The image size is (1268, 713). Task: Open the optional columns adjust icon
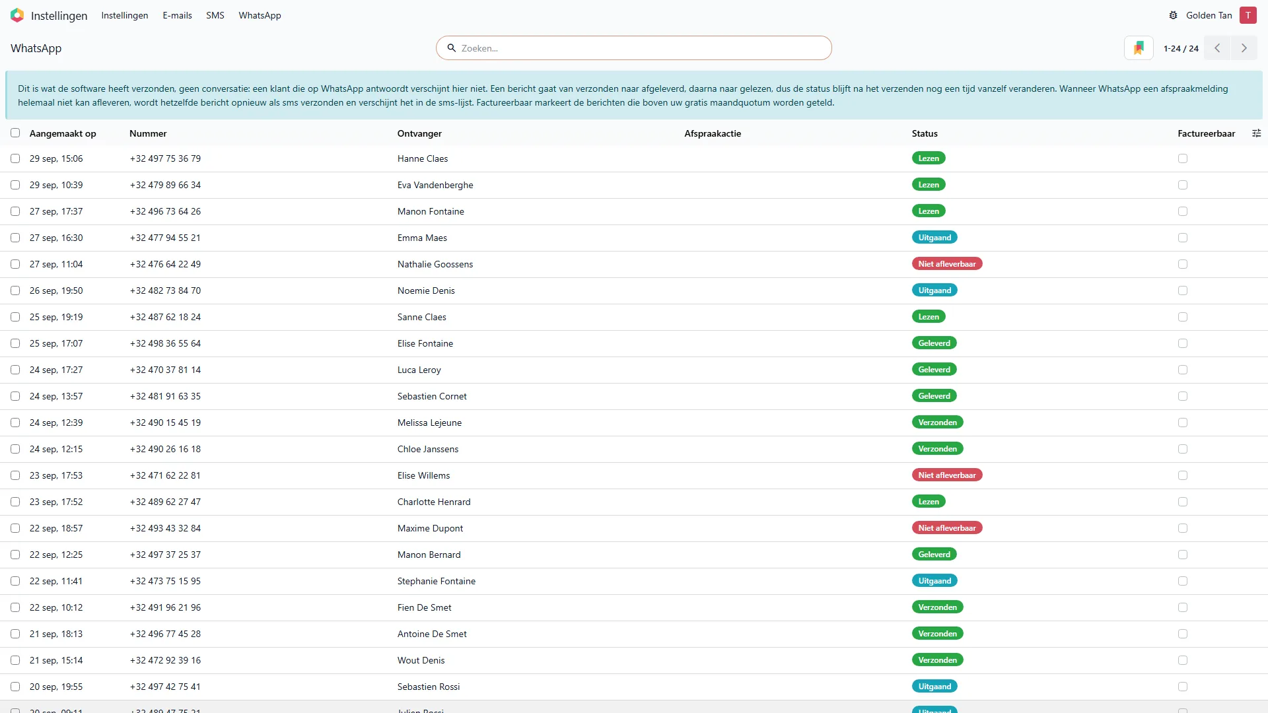1256,133
